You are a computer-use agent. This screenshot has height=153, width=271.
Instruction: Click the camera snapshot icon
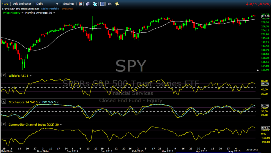click(x=110, y=4)
